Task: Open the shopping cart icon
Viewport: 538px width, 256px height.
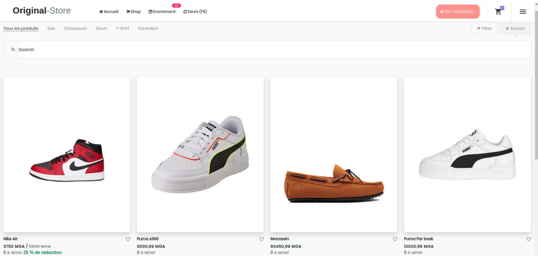Action: click(498, 11)
